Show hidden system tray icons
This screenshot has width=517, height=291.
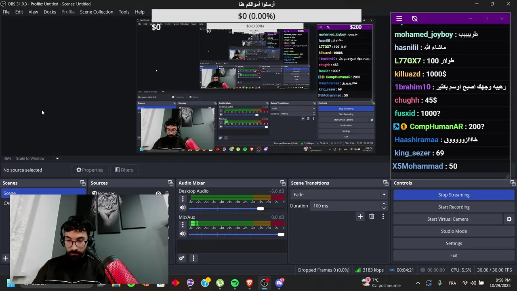[x=418, y=283]
